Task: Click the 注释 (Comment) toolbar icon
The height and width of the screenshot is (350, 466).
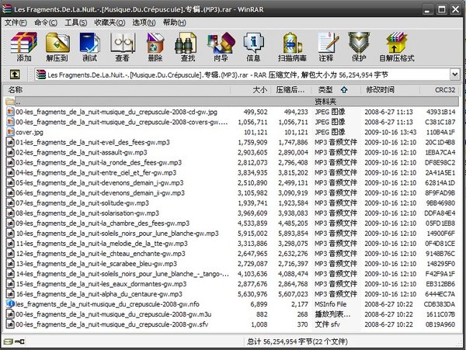Action: (x=327, y=47)
